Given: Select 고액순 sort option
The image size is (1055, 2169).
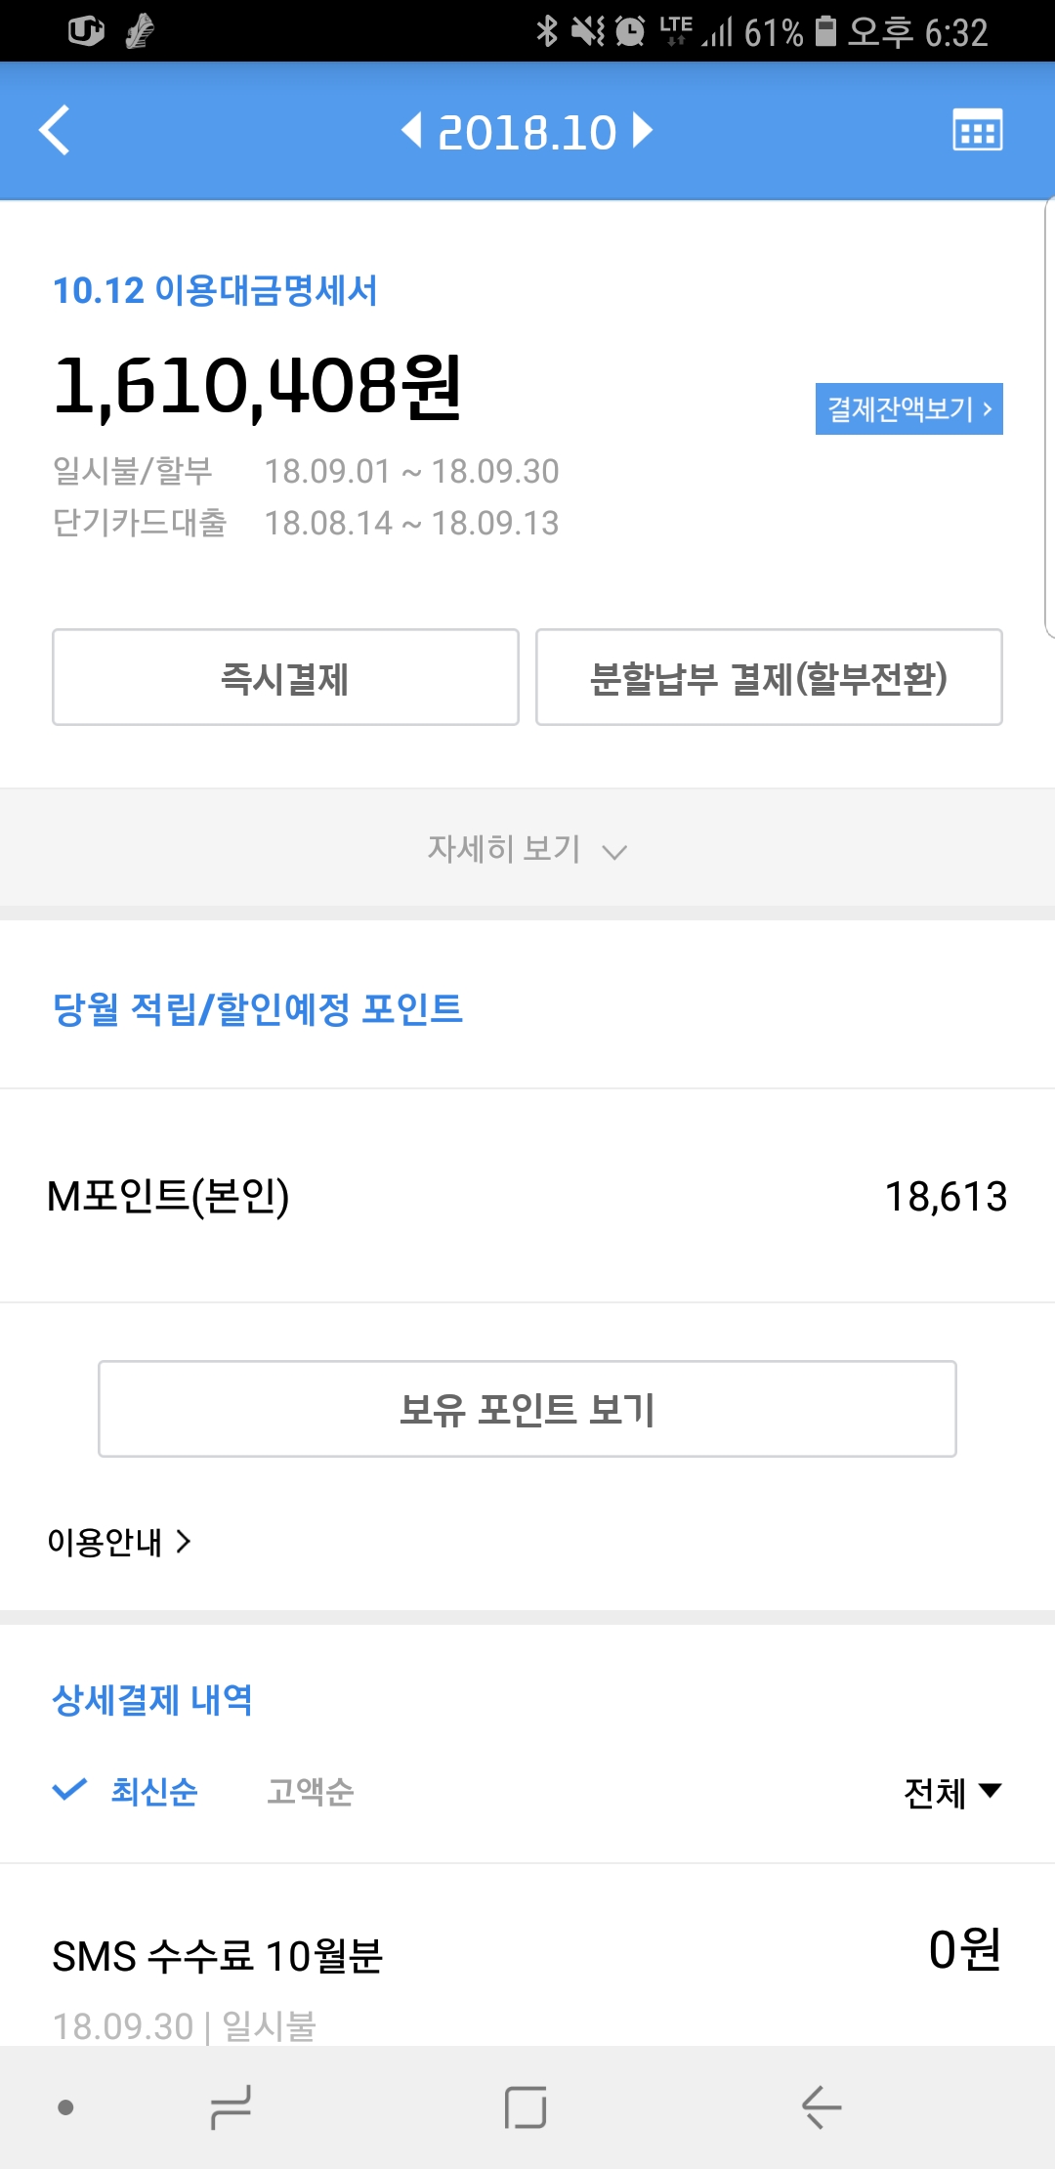Looking at the screenshot, I should [x=311, y=1791].
